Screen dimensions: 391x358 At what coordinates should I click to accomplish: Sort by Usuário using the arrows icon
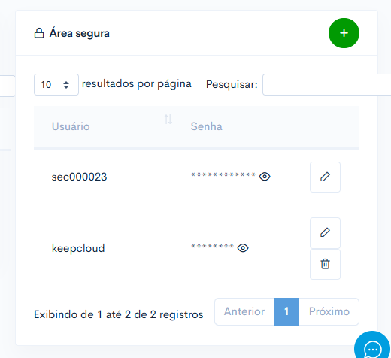168,120
